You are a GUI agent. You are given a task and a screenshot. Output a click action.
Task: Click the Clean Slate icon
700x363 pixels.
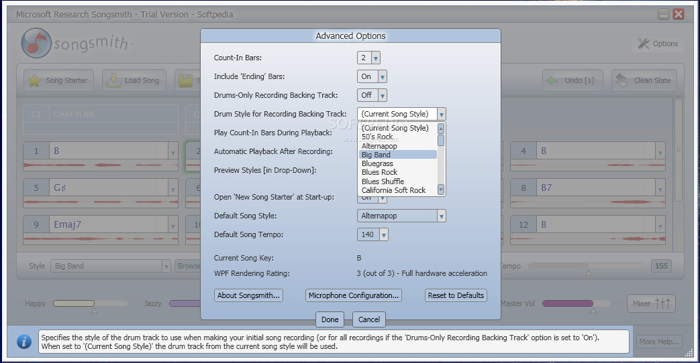click(621, 80)
